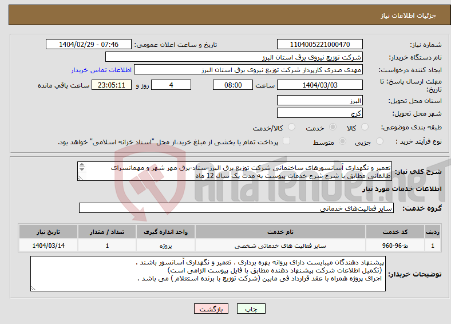Click the unit cell پروژه

tap(165, 246)
